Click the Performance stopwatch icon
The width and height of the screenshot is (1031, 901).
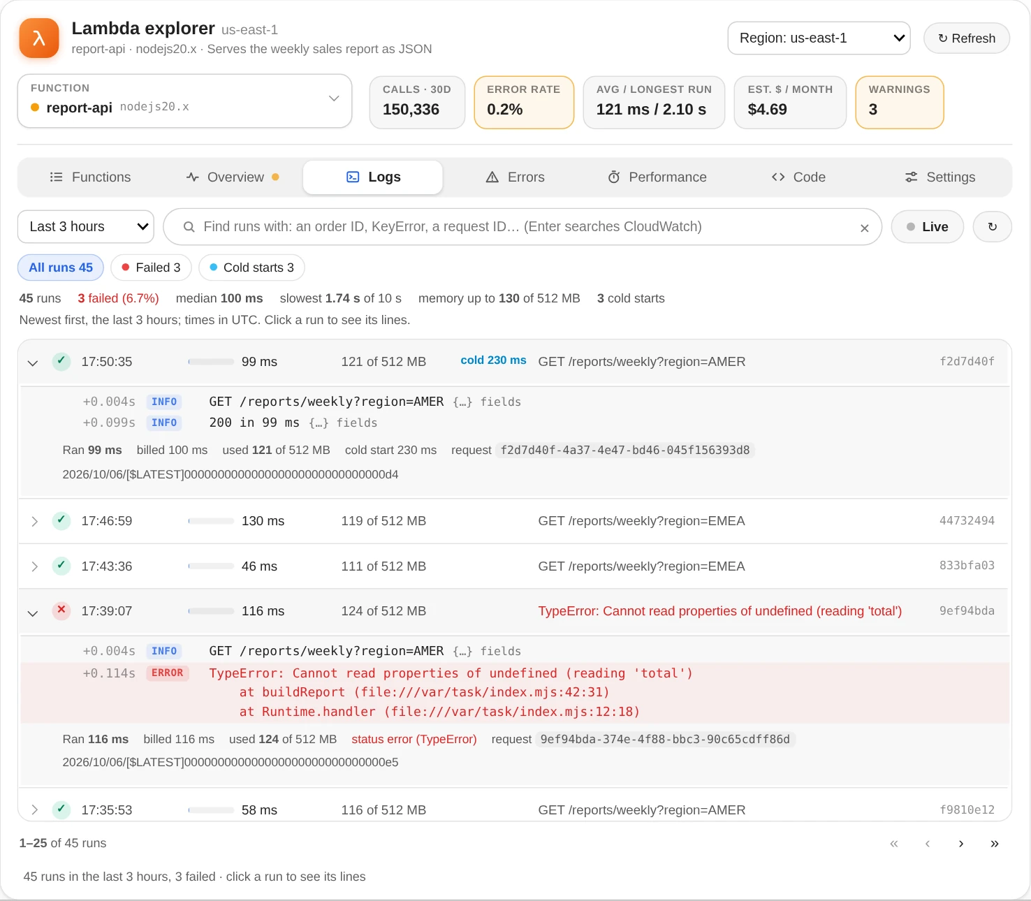tap(614, 177)
